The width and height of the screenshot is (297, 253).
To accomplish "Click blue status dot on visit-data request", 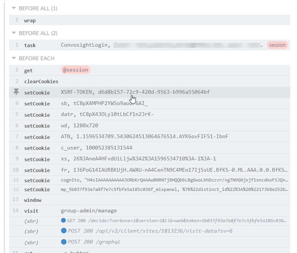I will point(64,231).
